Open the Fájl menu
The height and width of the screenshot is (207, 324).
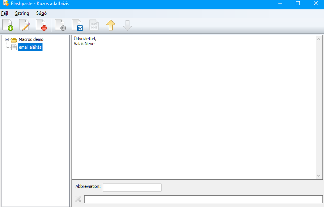coord(5,13)
